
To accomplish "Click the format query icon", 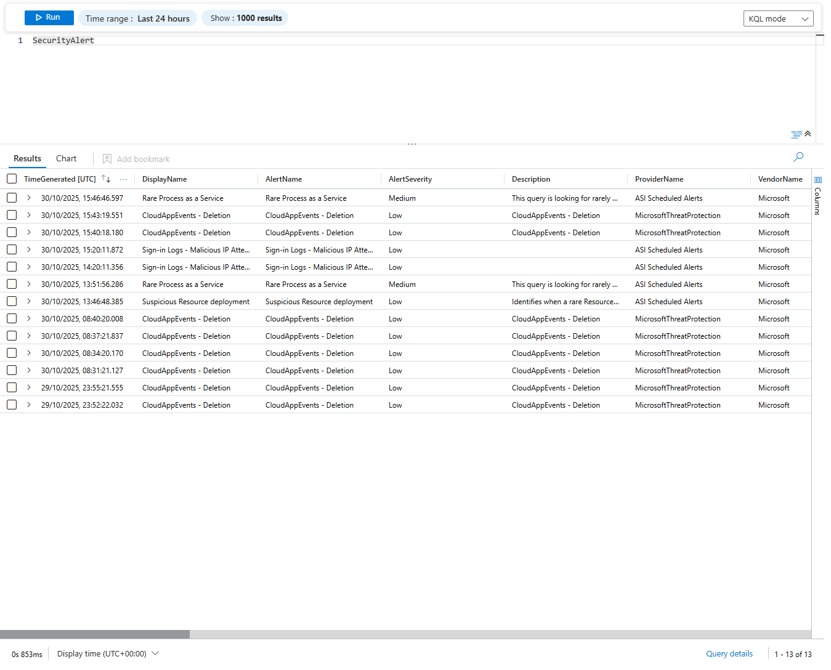I will pos(795,134).
